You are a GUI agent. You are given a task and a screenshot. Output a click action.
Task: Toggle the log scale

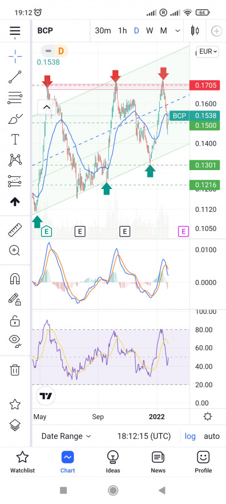coord(190,436)
